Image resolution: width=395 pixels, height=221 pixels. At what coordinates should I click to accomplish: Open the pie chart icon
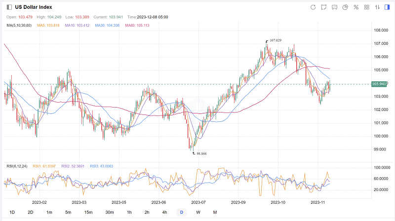(x=345, y=7)
